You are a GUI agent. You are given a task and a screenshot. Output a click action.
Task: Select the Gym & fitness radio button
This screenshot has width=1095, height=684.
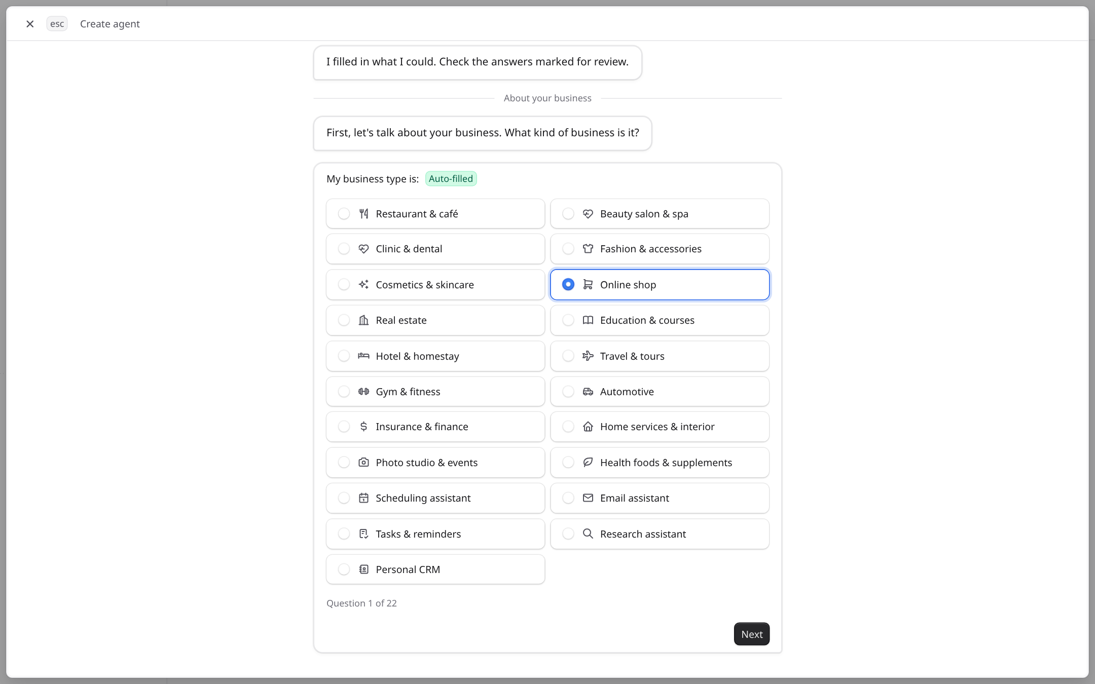[x=344, y=392]
